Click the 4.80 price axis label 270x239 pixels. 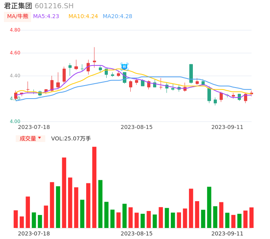(x=15, y=30)
